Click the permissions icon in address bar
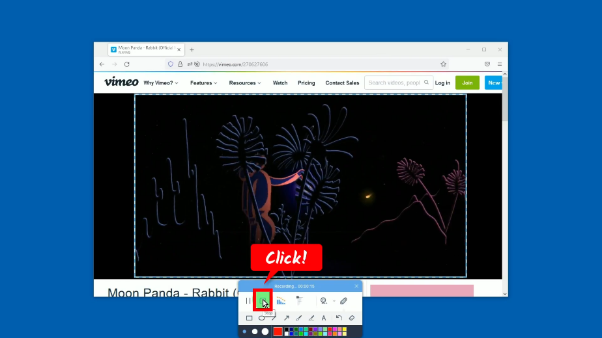The image size is (602, 338). pos(190,64)
